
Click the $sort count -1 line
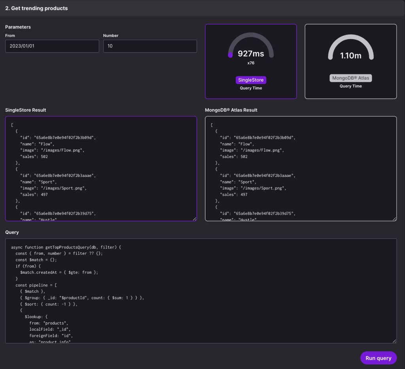[49, 304]
